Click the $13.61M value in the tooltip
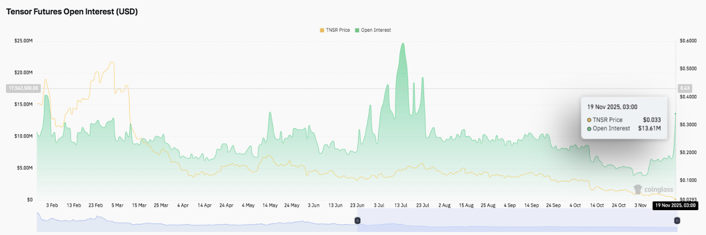Viewport: 706px width, 235px height. tap(649, 129)
